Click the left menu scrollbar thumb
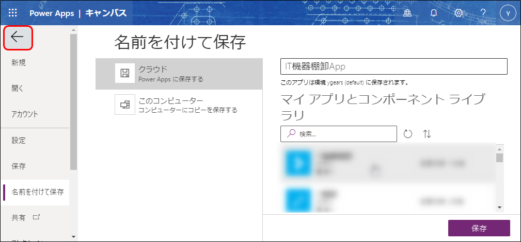The height and width of the screenshot is (242, 521). coord(73,102)
